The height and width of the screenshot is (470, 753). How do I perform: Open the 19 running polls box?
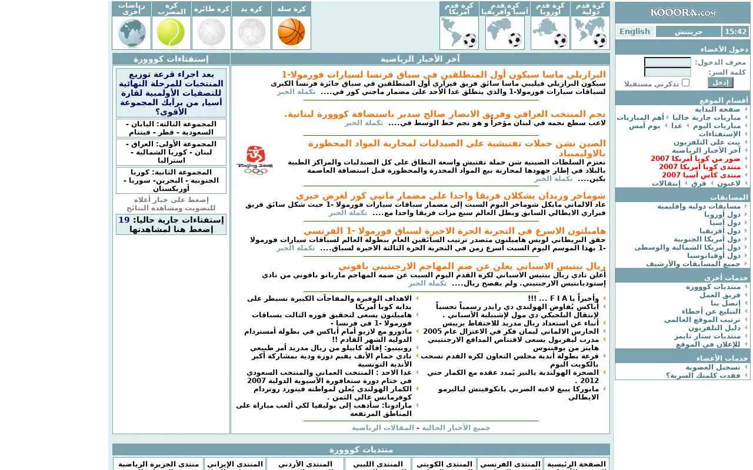click(x=171, y=224)
